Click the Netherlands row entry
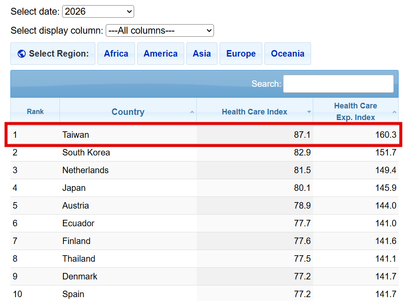Screen dimensions: 412x301 point(85,170)
